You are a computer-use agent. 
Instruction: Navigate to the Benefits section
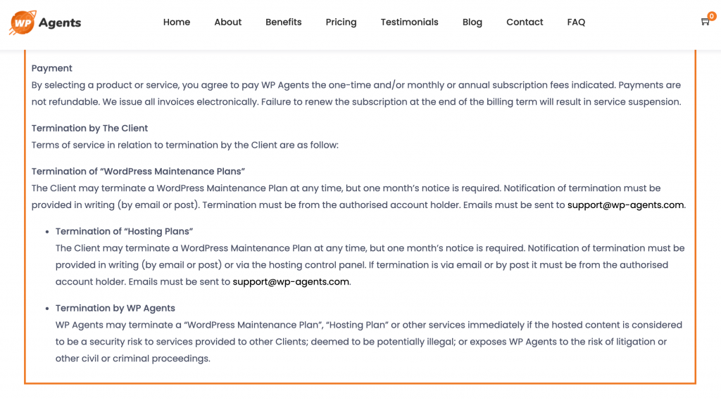(x=284, y=22)
